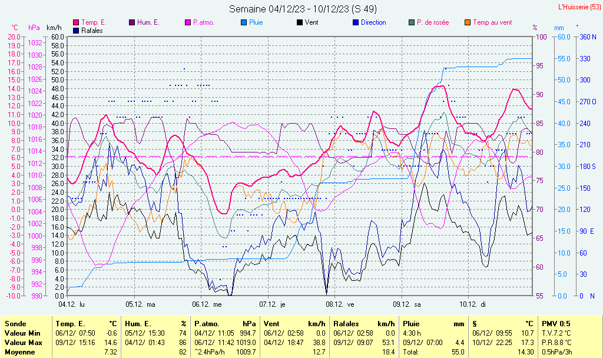Click the L'Huisserie (53) station label

tap(579, 7)
